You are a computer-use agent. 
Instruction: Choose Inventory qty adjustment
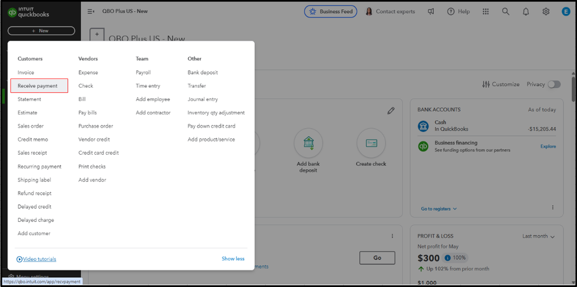pyautogui.click(x=217, y=113)
